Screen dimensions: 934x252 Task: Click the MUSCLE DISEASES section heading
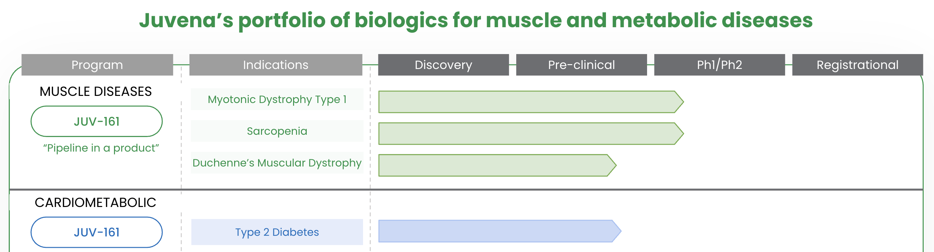pyautogui.click(x=96, y=91)
